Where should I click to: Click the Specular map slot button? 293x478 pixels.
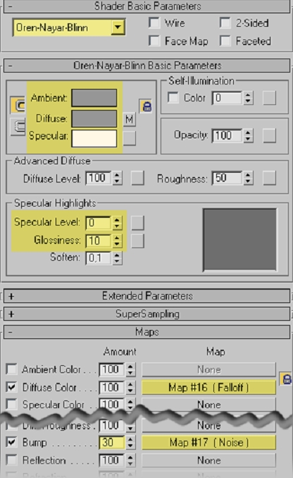pyautogui.click(x=129, y=138)
